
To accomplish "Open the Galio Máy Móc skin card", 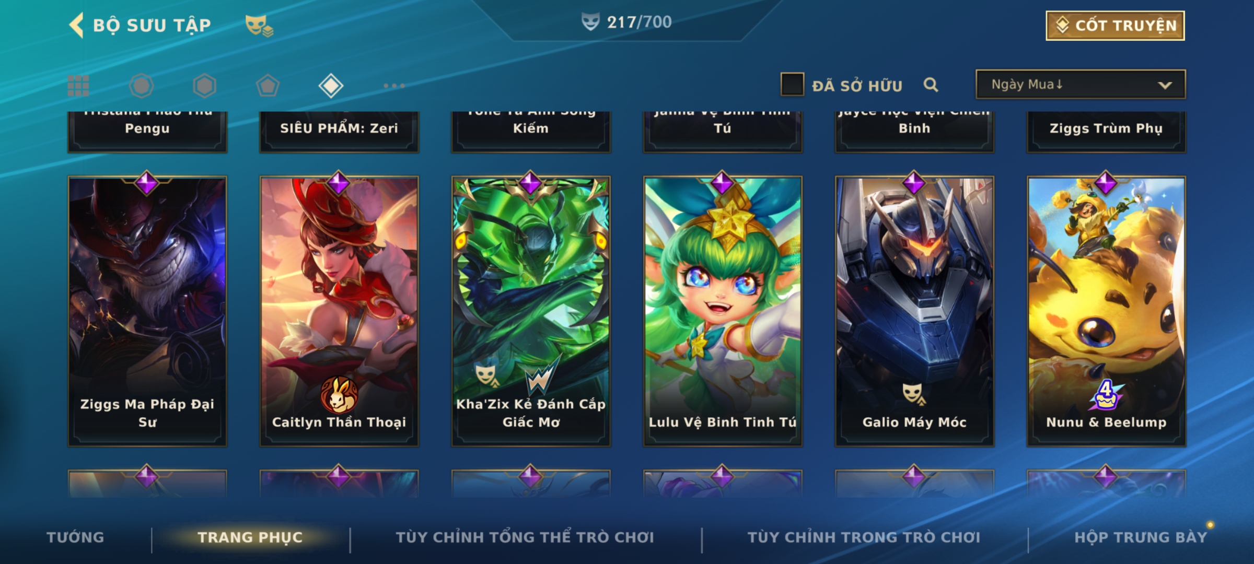I will 914,311.
